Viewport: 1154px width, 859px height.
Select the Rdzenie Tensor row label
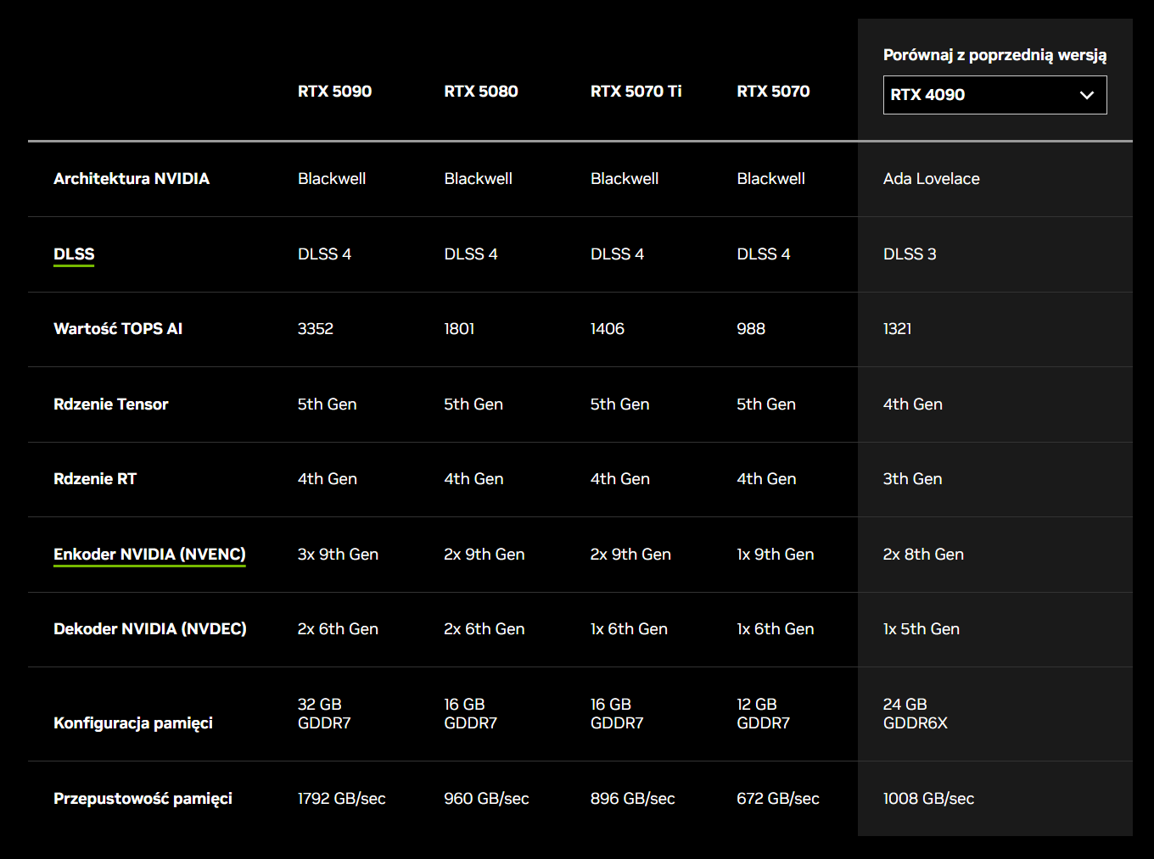(111, 404)
